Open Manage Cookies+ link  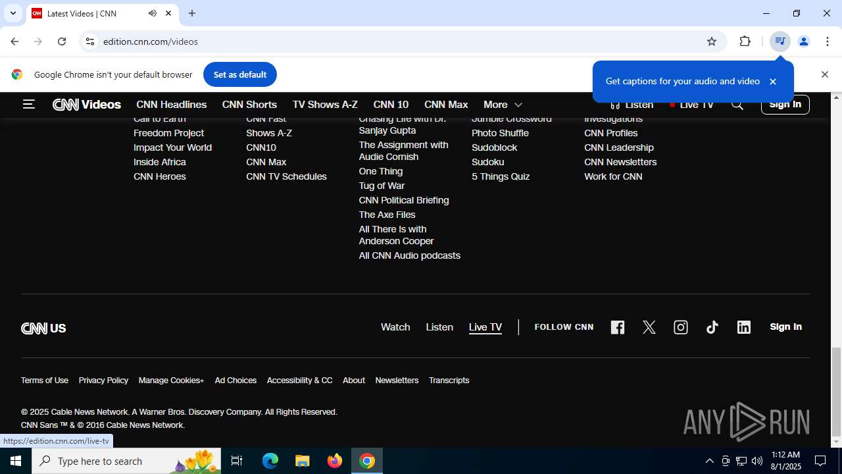[171, 381]
